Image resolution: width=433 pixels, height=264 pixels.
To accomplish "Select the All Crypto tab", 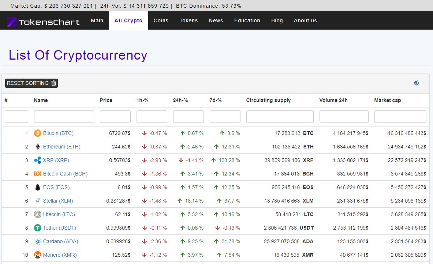I will click(128, 20).
